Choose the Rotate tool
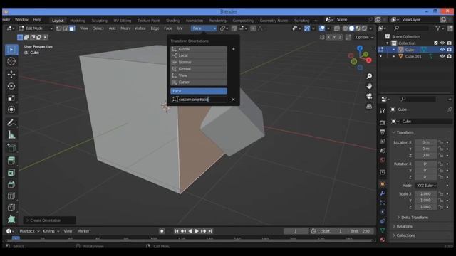Image resolution: width=456 pixels, height=256 pixels. 11,86
